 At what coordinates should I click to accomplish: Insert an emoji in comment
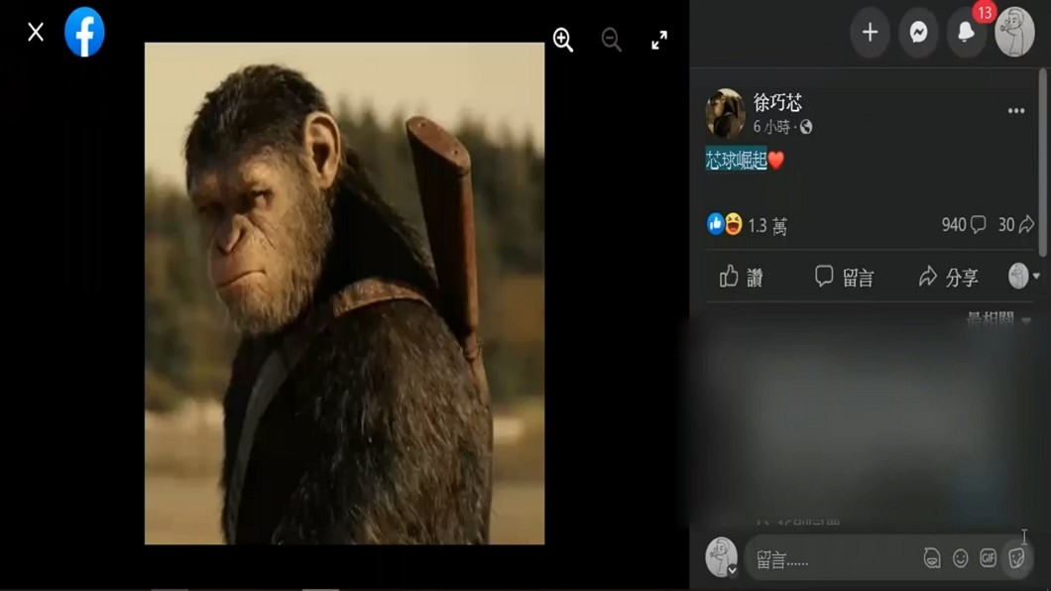point(961,558)
